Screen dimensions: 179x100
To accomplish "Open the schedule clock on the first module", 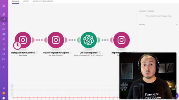I will (x=17, y=46).
